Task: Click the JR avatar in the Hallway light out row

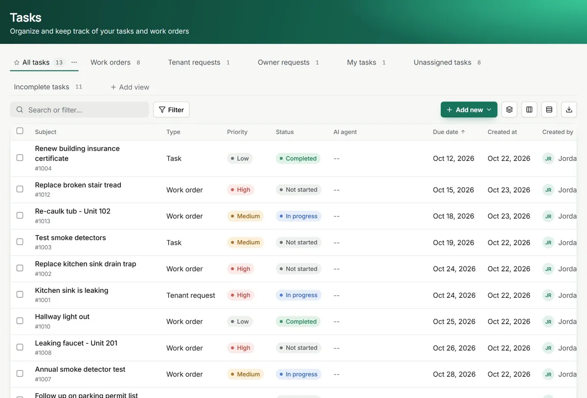Action: coord(548,322)
